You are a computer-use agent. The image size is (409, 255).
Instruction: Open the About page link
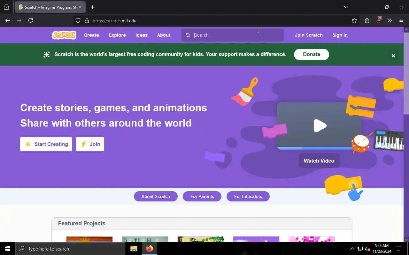click(x=164, y=35)
